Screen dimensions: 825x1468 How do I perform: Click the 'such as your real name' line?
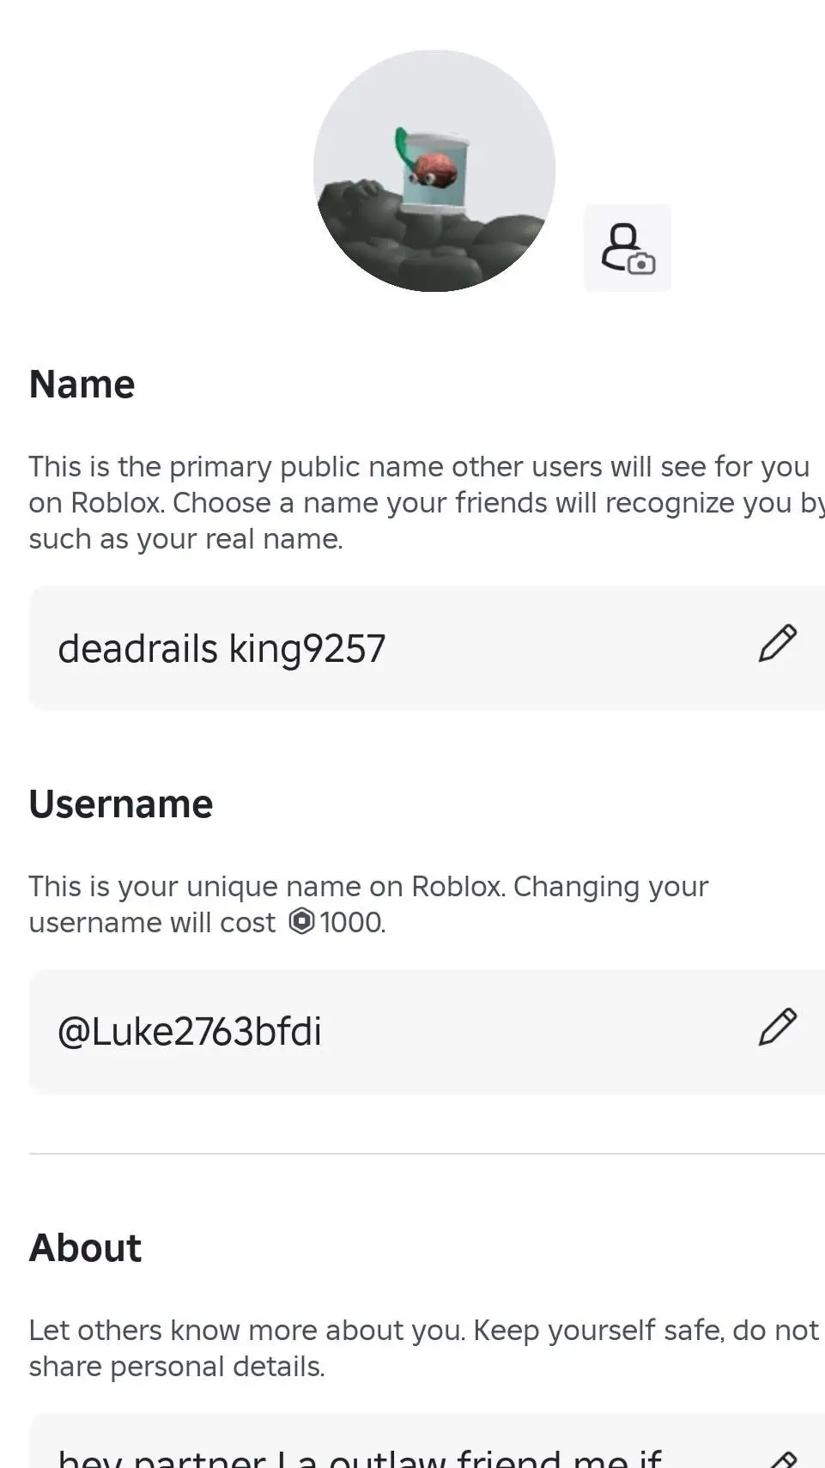tap(185, 539)
